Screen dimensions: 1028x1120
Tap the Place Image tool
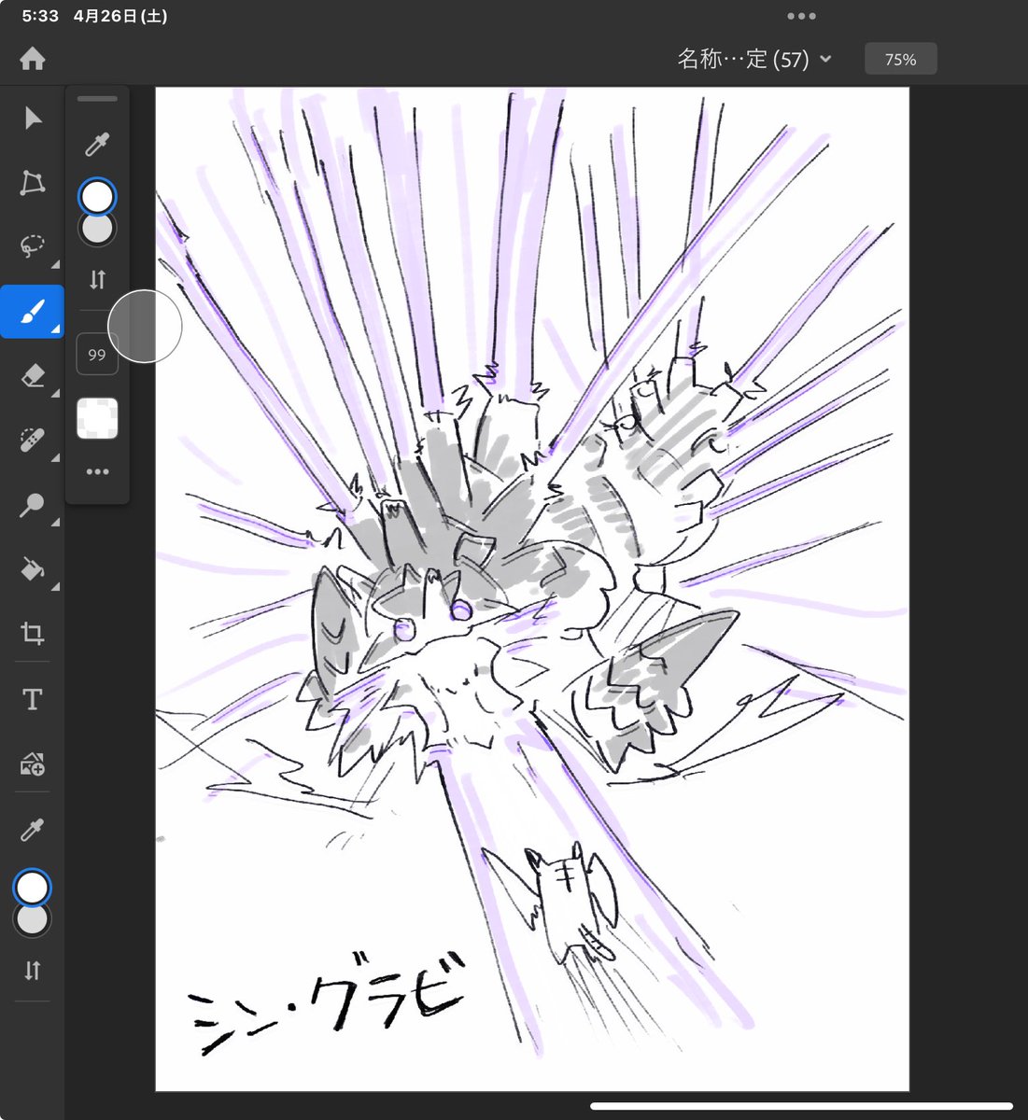pyautogui.click(x=33, y=764)
